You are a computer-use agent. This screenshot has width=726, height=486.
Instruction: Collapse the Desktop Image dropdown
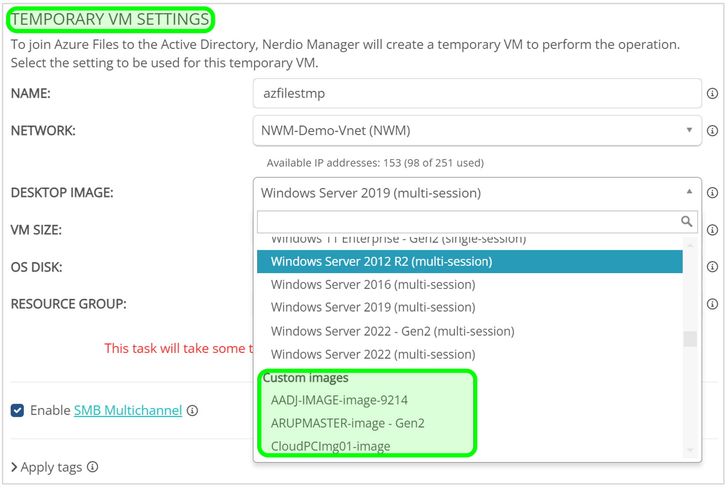pos(689,192)
